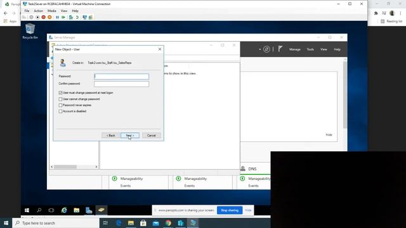The width and height of the screenshot is (406, 228).
Task: Click the grey Start VM toolbar icon
Action: (x=31, y=17)
